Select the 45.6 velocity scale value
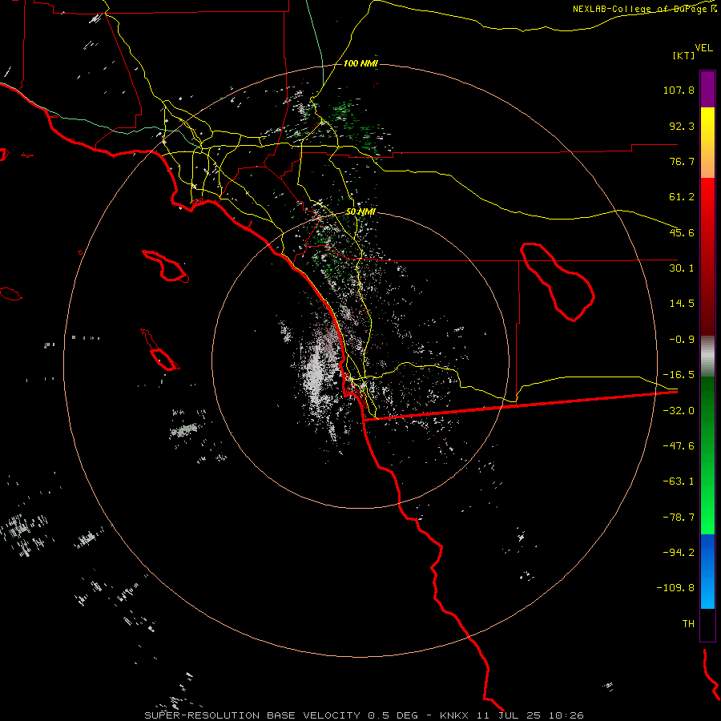721x721 pixels. (x=682, y=232)
